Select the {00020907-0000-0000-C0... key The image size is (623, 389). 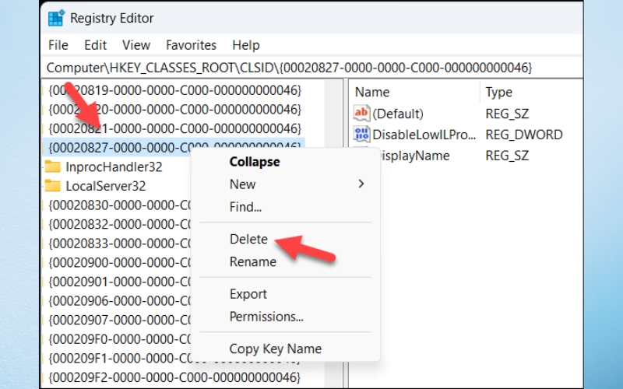point(119,320)
